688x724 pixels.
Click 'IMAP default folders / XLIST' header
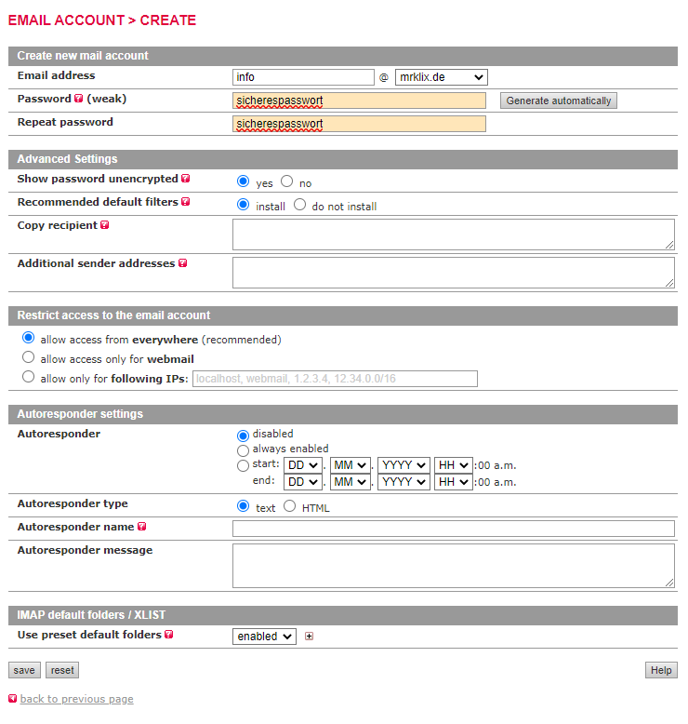(343, 615)
